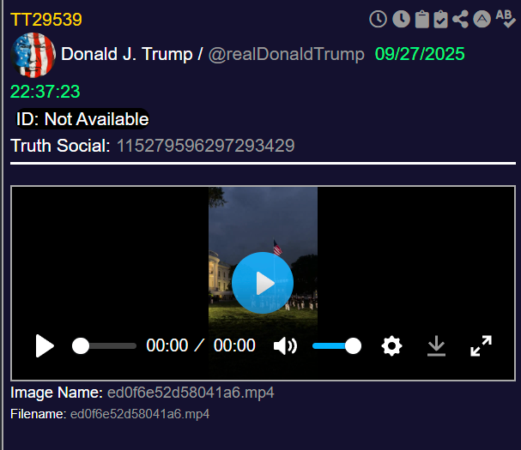The height and width of the screenshot is (450, 521).
Task: Click the post time 22:37:23
Action: tap(45, 92)
